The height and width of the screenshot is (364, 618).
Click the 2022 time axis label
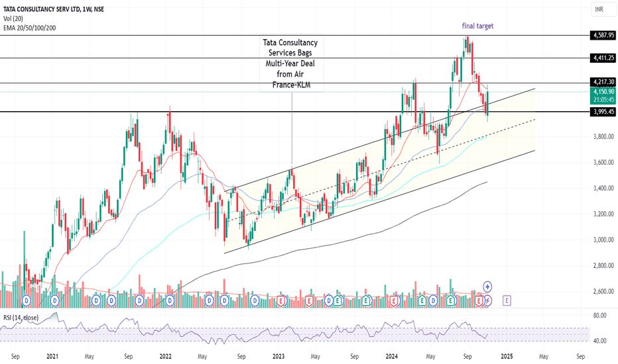coord(166,357)
